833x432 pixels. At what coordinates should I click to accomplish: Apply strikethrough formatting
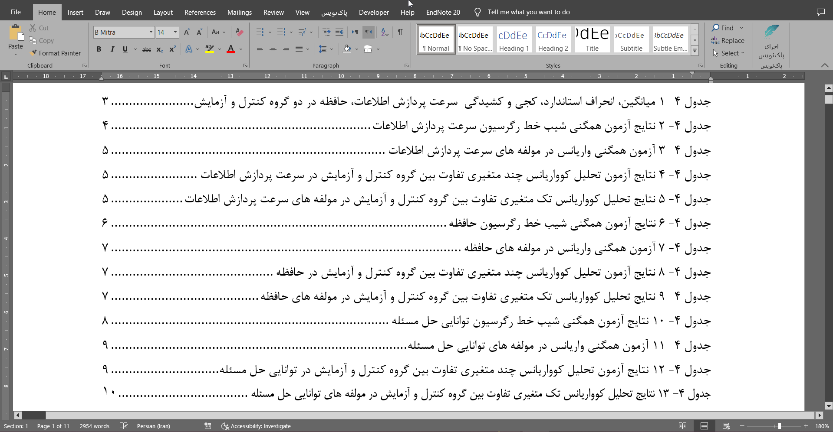(147, 49)
